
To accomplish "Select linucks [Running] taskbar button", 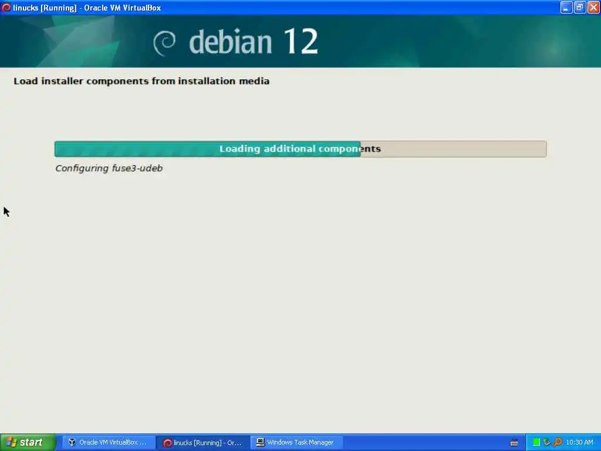I will [203, 442].
